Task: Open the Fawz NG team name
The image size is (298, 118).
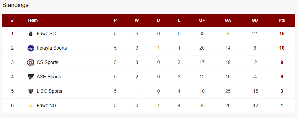Action: click(46, 106)
